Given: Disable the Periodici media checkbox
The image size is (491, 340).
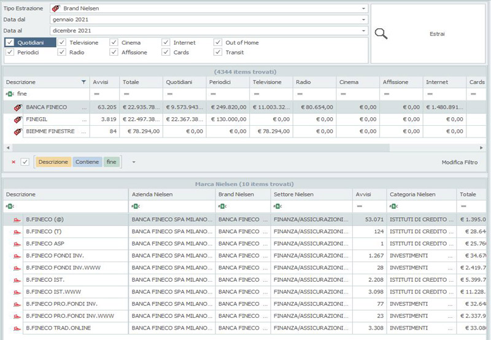Looking at the screenshot, I should 10,52.
